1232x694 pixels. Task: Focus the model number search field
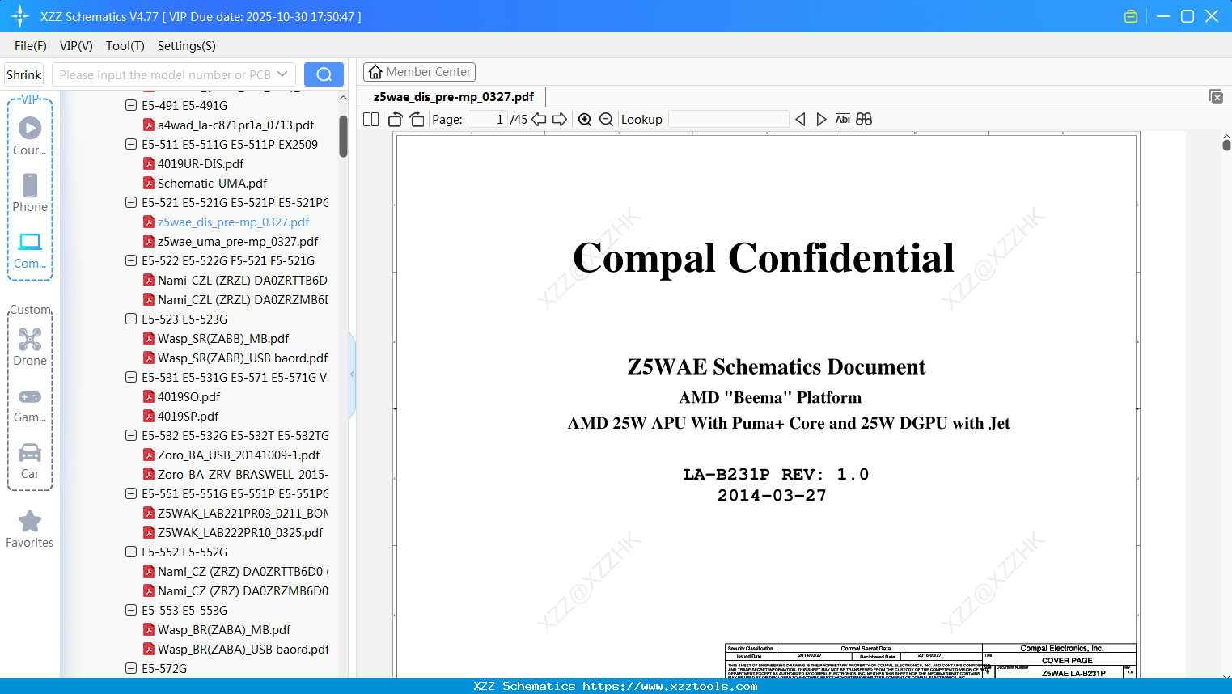click(164, 74)
